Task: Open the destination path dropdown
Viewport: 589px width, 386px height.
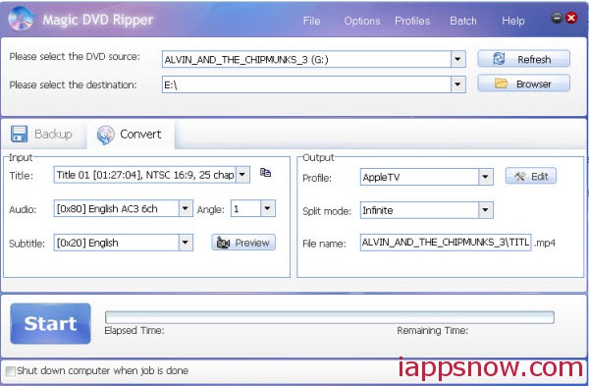Action: [x=457, y=84]
